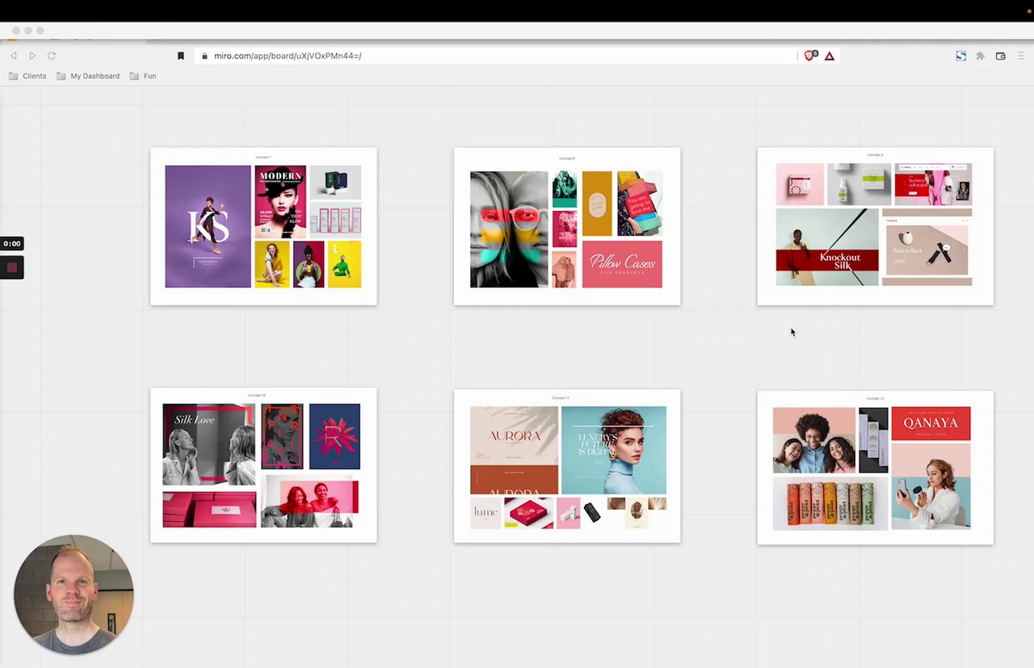1034x668 pixels.
Task: Click the 0:00 recording timer
Action: pyautogui.click(x=11, y=243)
